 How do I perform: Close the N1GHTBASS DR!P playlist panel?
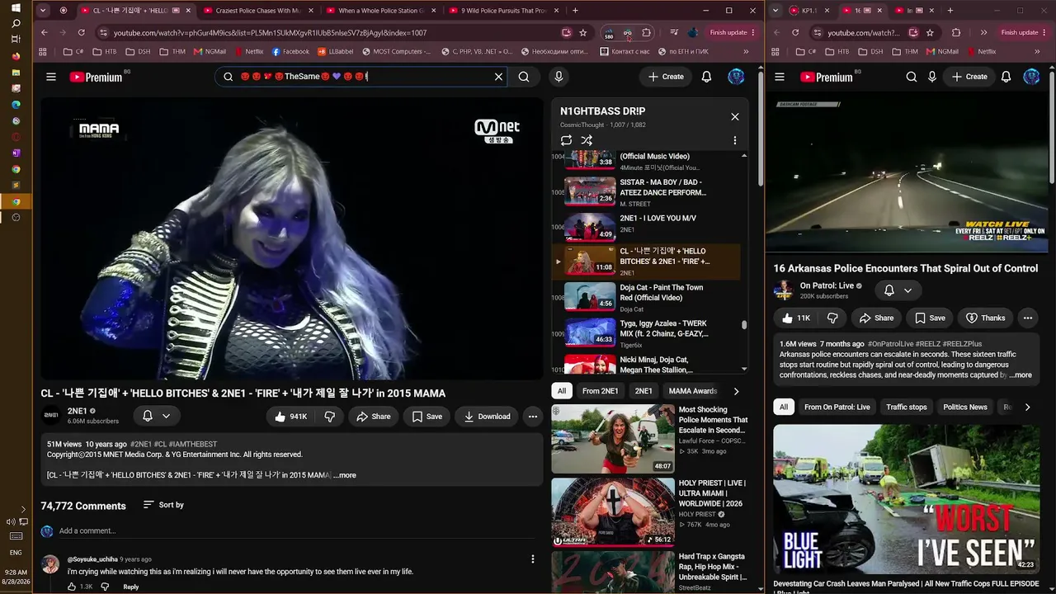point(735,116)
